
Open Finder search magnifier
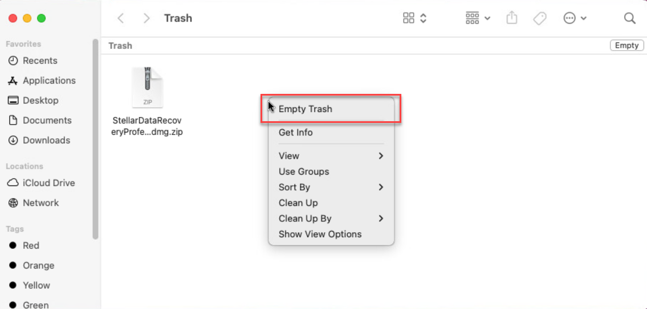629,18
